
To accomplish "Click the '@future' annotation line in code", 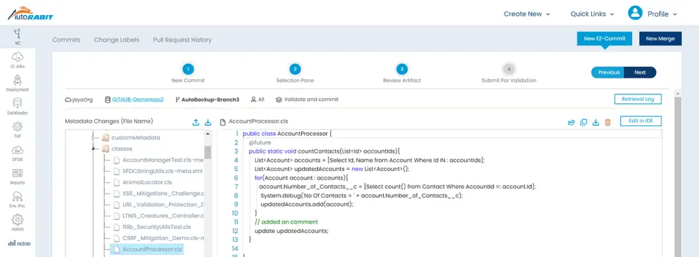I will tap(259, 142).
